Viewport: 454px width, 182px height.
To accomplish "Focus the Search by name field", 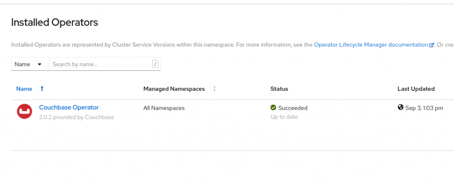I will (100, 64).
